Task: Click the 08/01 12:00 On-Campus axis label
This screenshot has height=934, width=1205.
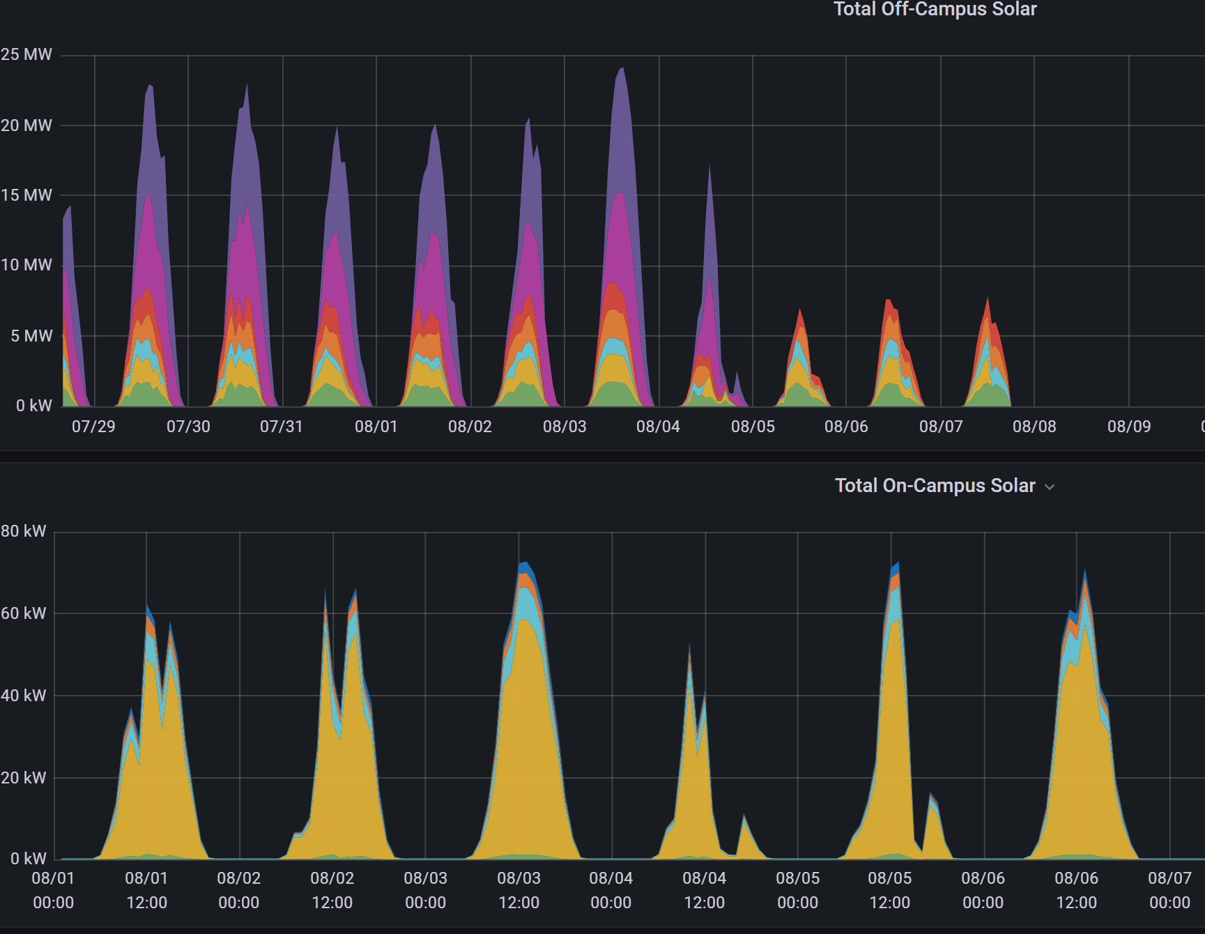Action: tap(146, 890)
